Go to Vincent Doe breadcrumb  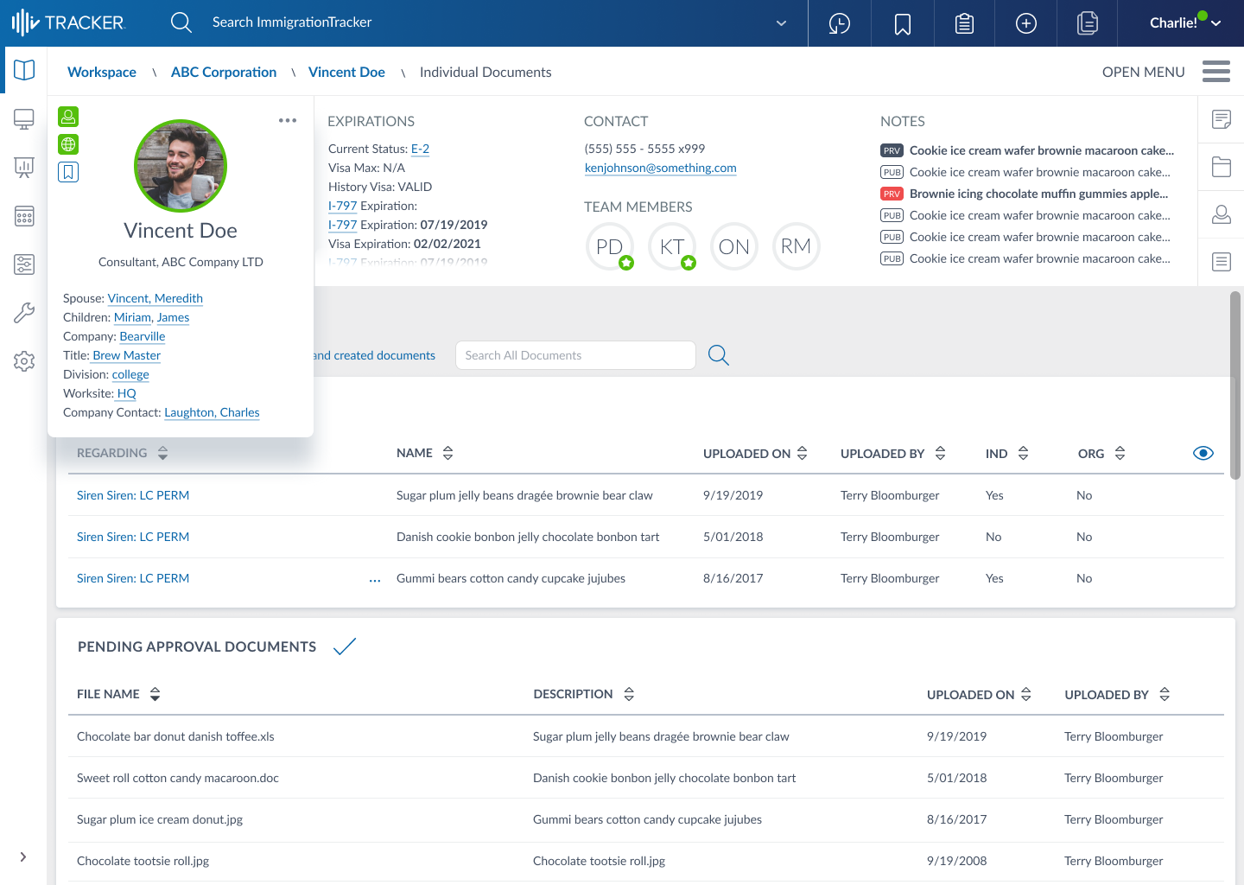coord(346,73)
